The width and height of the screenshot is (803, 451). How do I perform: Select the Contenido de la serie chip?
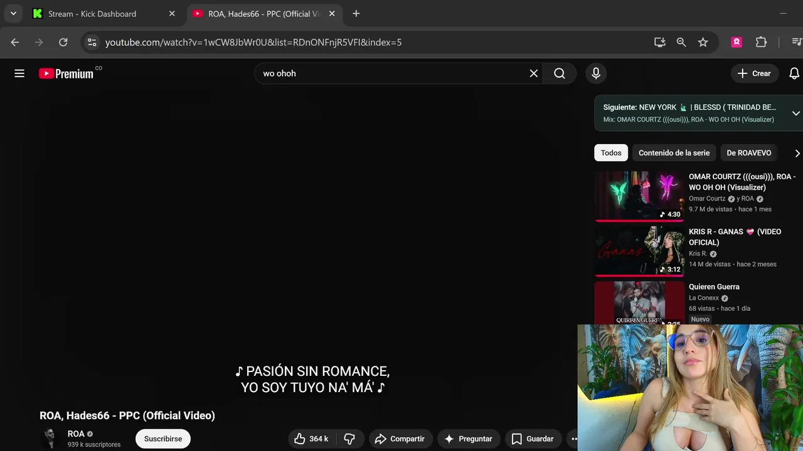(674, 153)
